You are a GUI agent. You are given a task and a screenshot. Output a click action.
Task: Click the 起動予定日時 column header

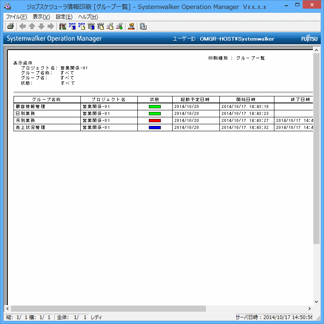click(196, 99)
